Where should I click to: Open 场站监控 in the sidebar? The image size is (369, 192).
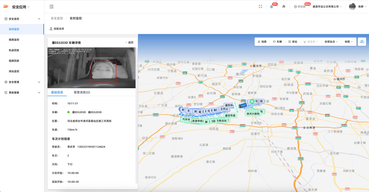tap(22, 71)
